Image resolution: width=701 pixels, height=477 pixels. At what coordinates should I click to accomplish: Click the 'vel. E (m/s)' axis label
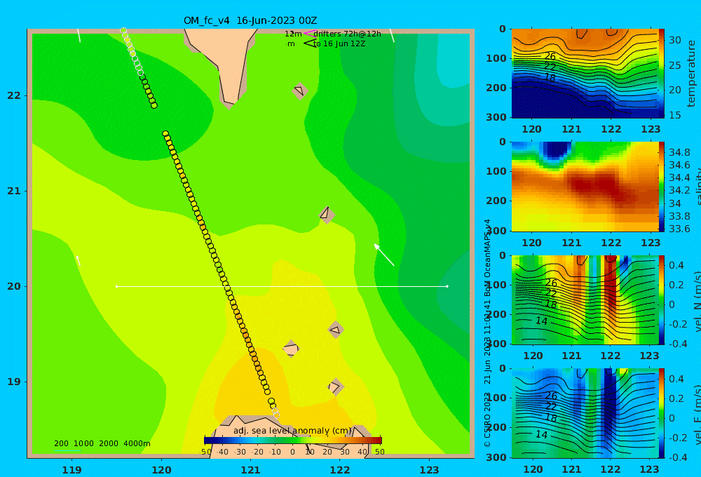point(697,414)
